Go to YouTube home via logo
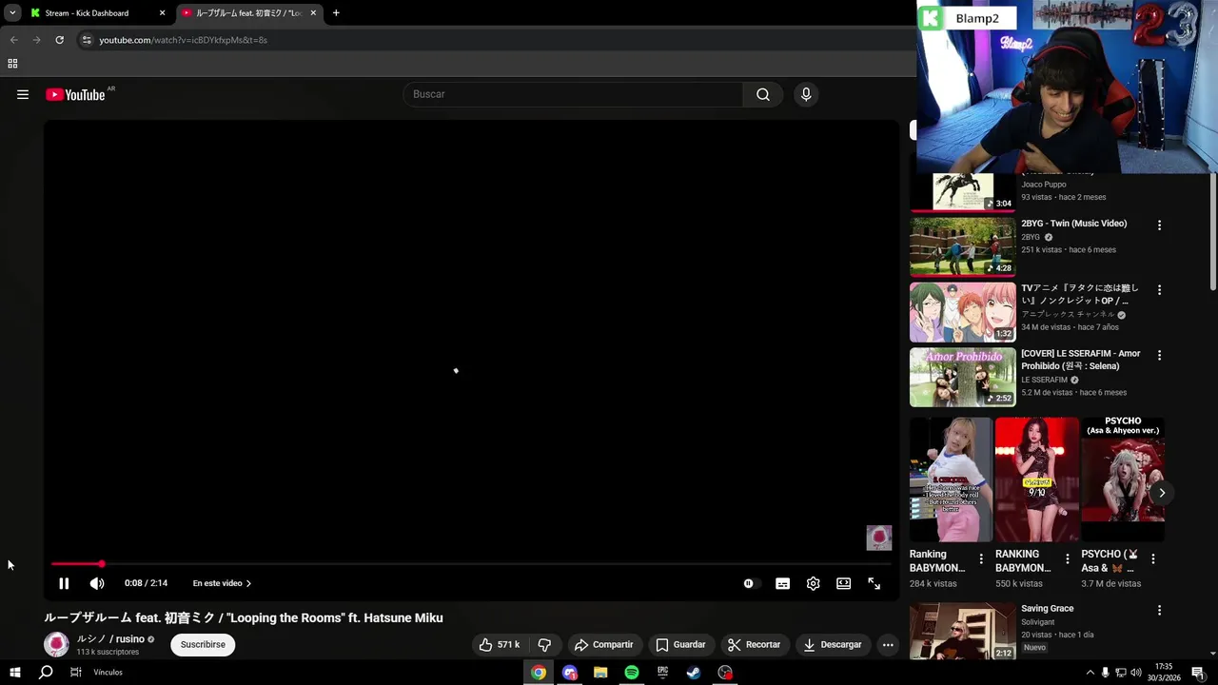 tap(75, 94)
